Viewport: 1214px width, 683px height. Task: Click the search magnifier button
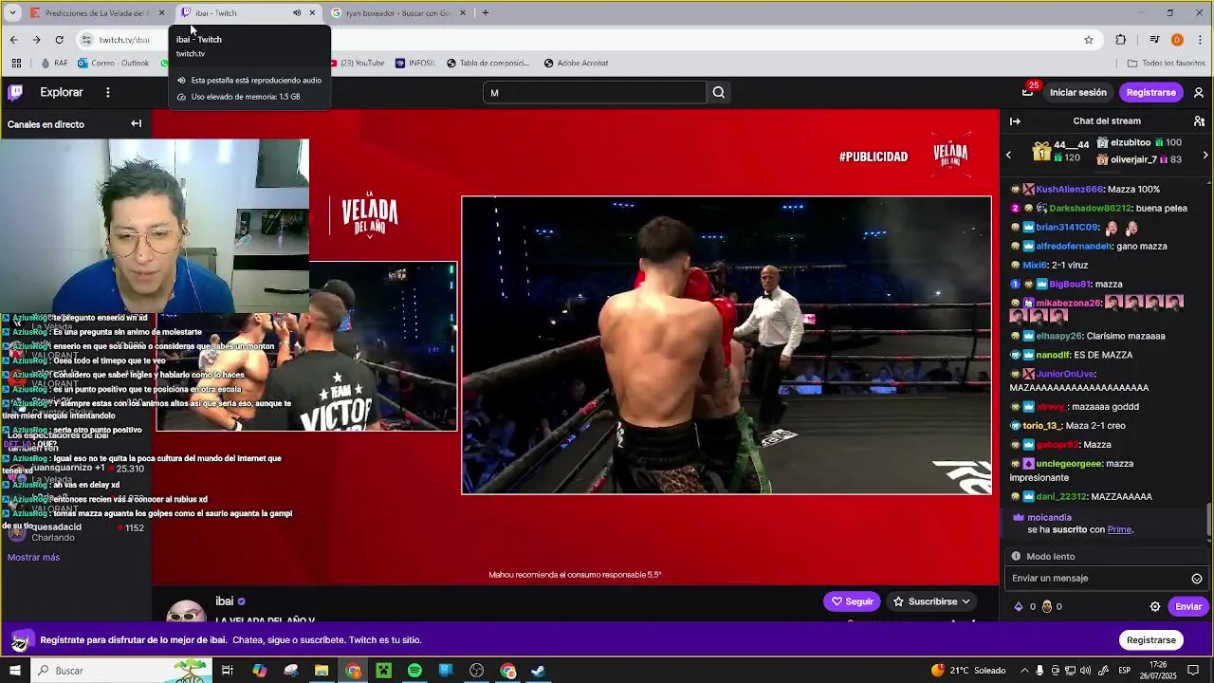click(719, 93)
